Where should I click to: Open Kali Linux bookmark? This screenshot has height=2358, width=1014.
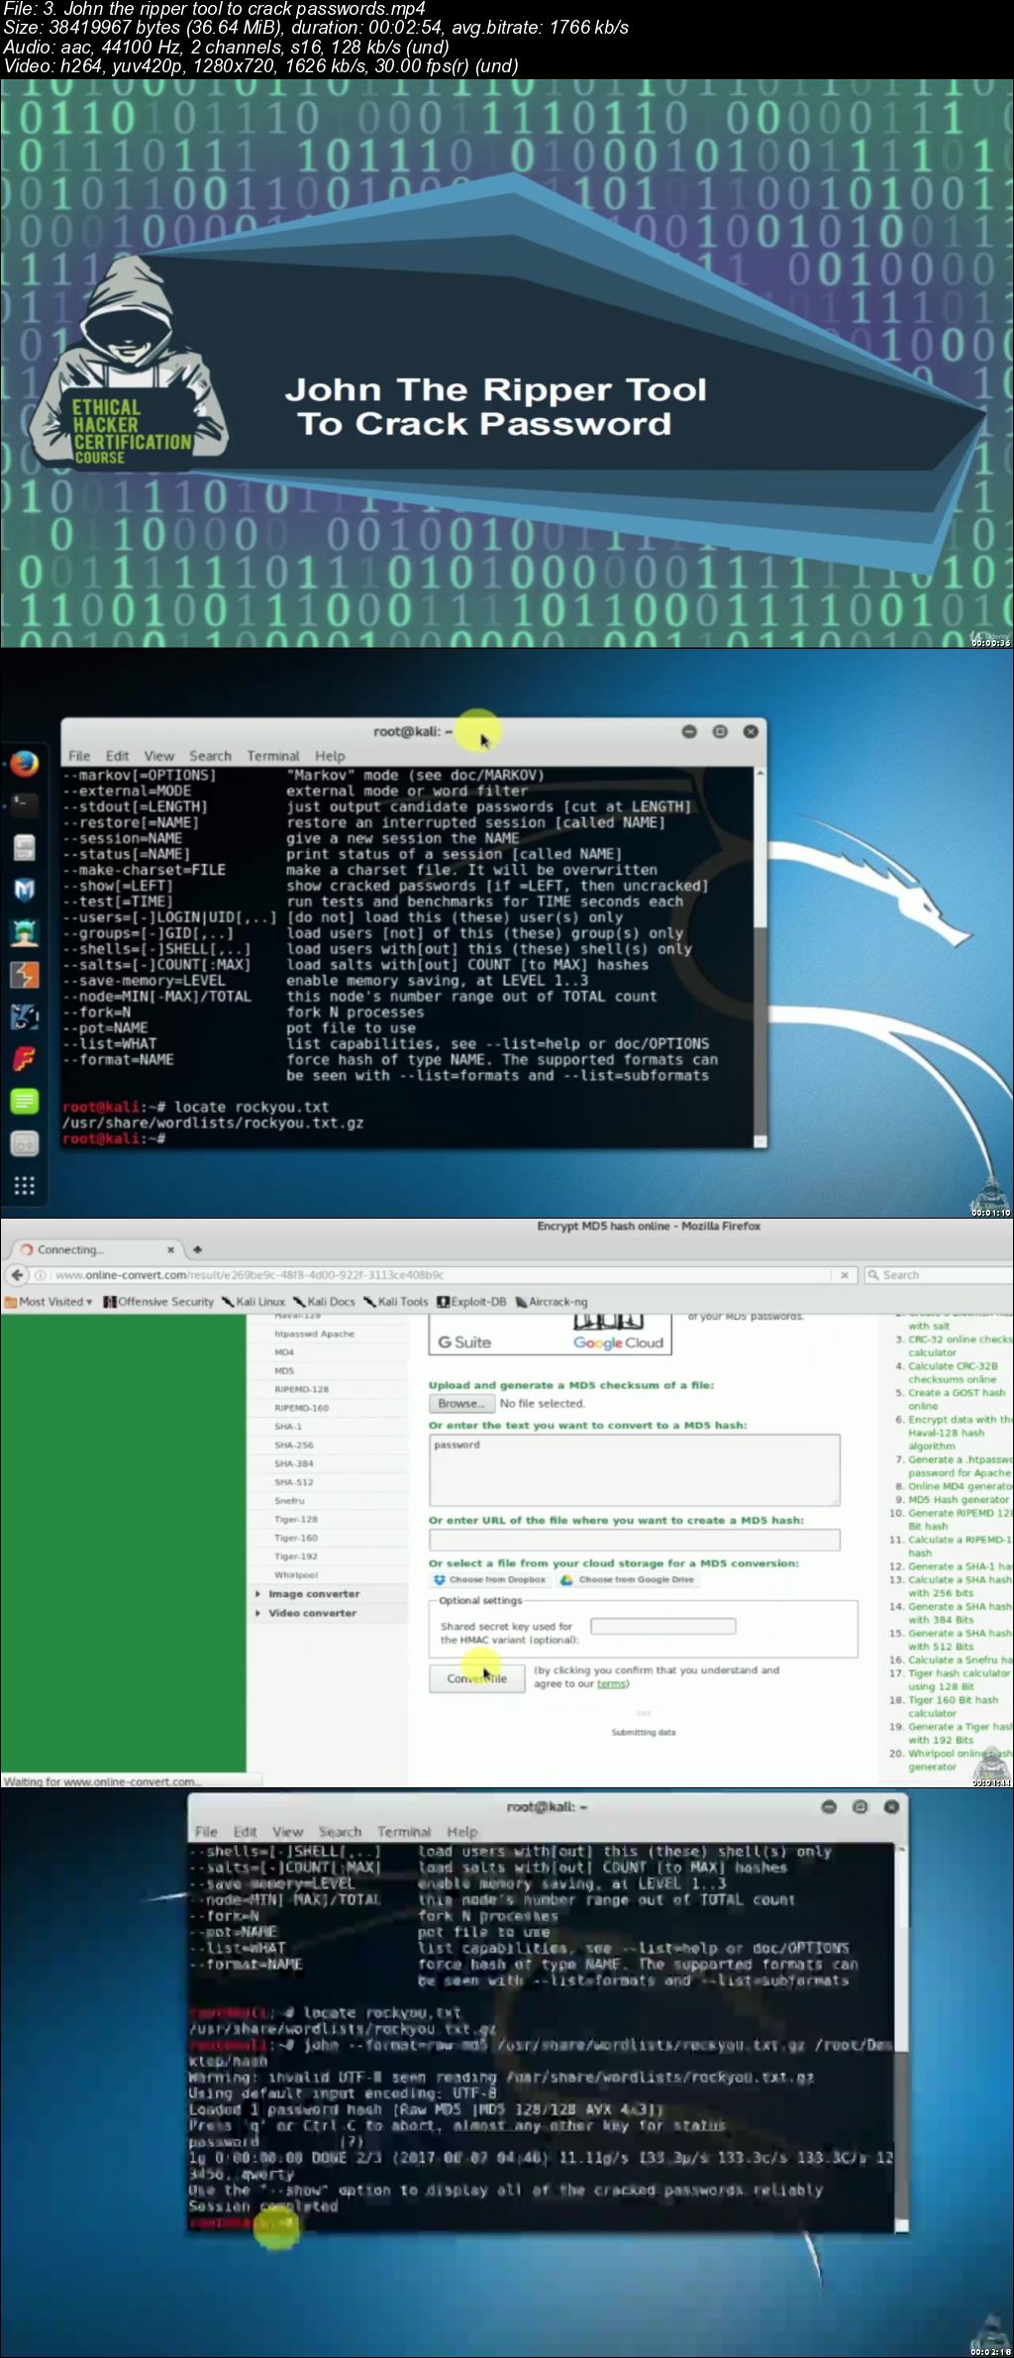[253, 1301]
